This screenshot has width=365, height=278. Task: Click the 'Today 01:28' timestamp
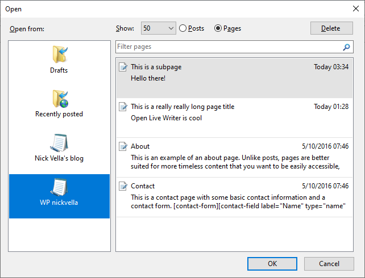tap(331, 107)
